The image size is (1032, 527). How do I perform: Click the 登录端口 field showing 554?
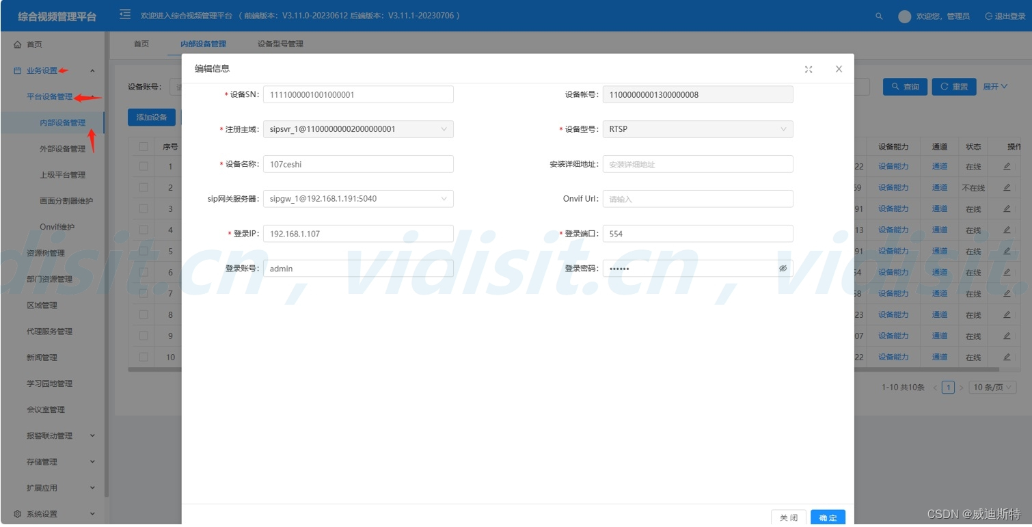coord(698,234)
